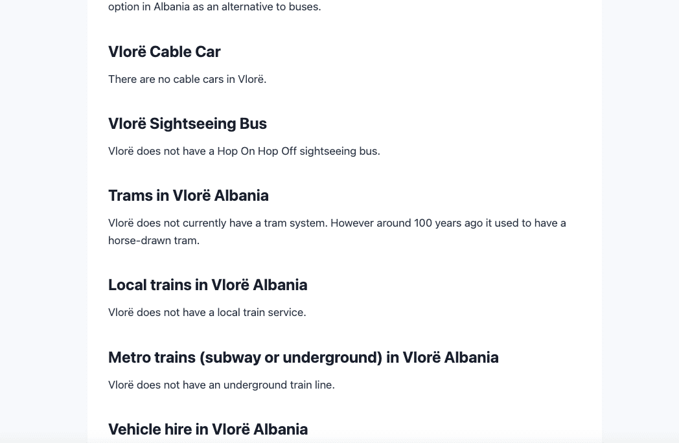
Task: Click the "Local trains in Vlorë Albania" heading
Action: (207, 285)
